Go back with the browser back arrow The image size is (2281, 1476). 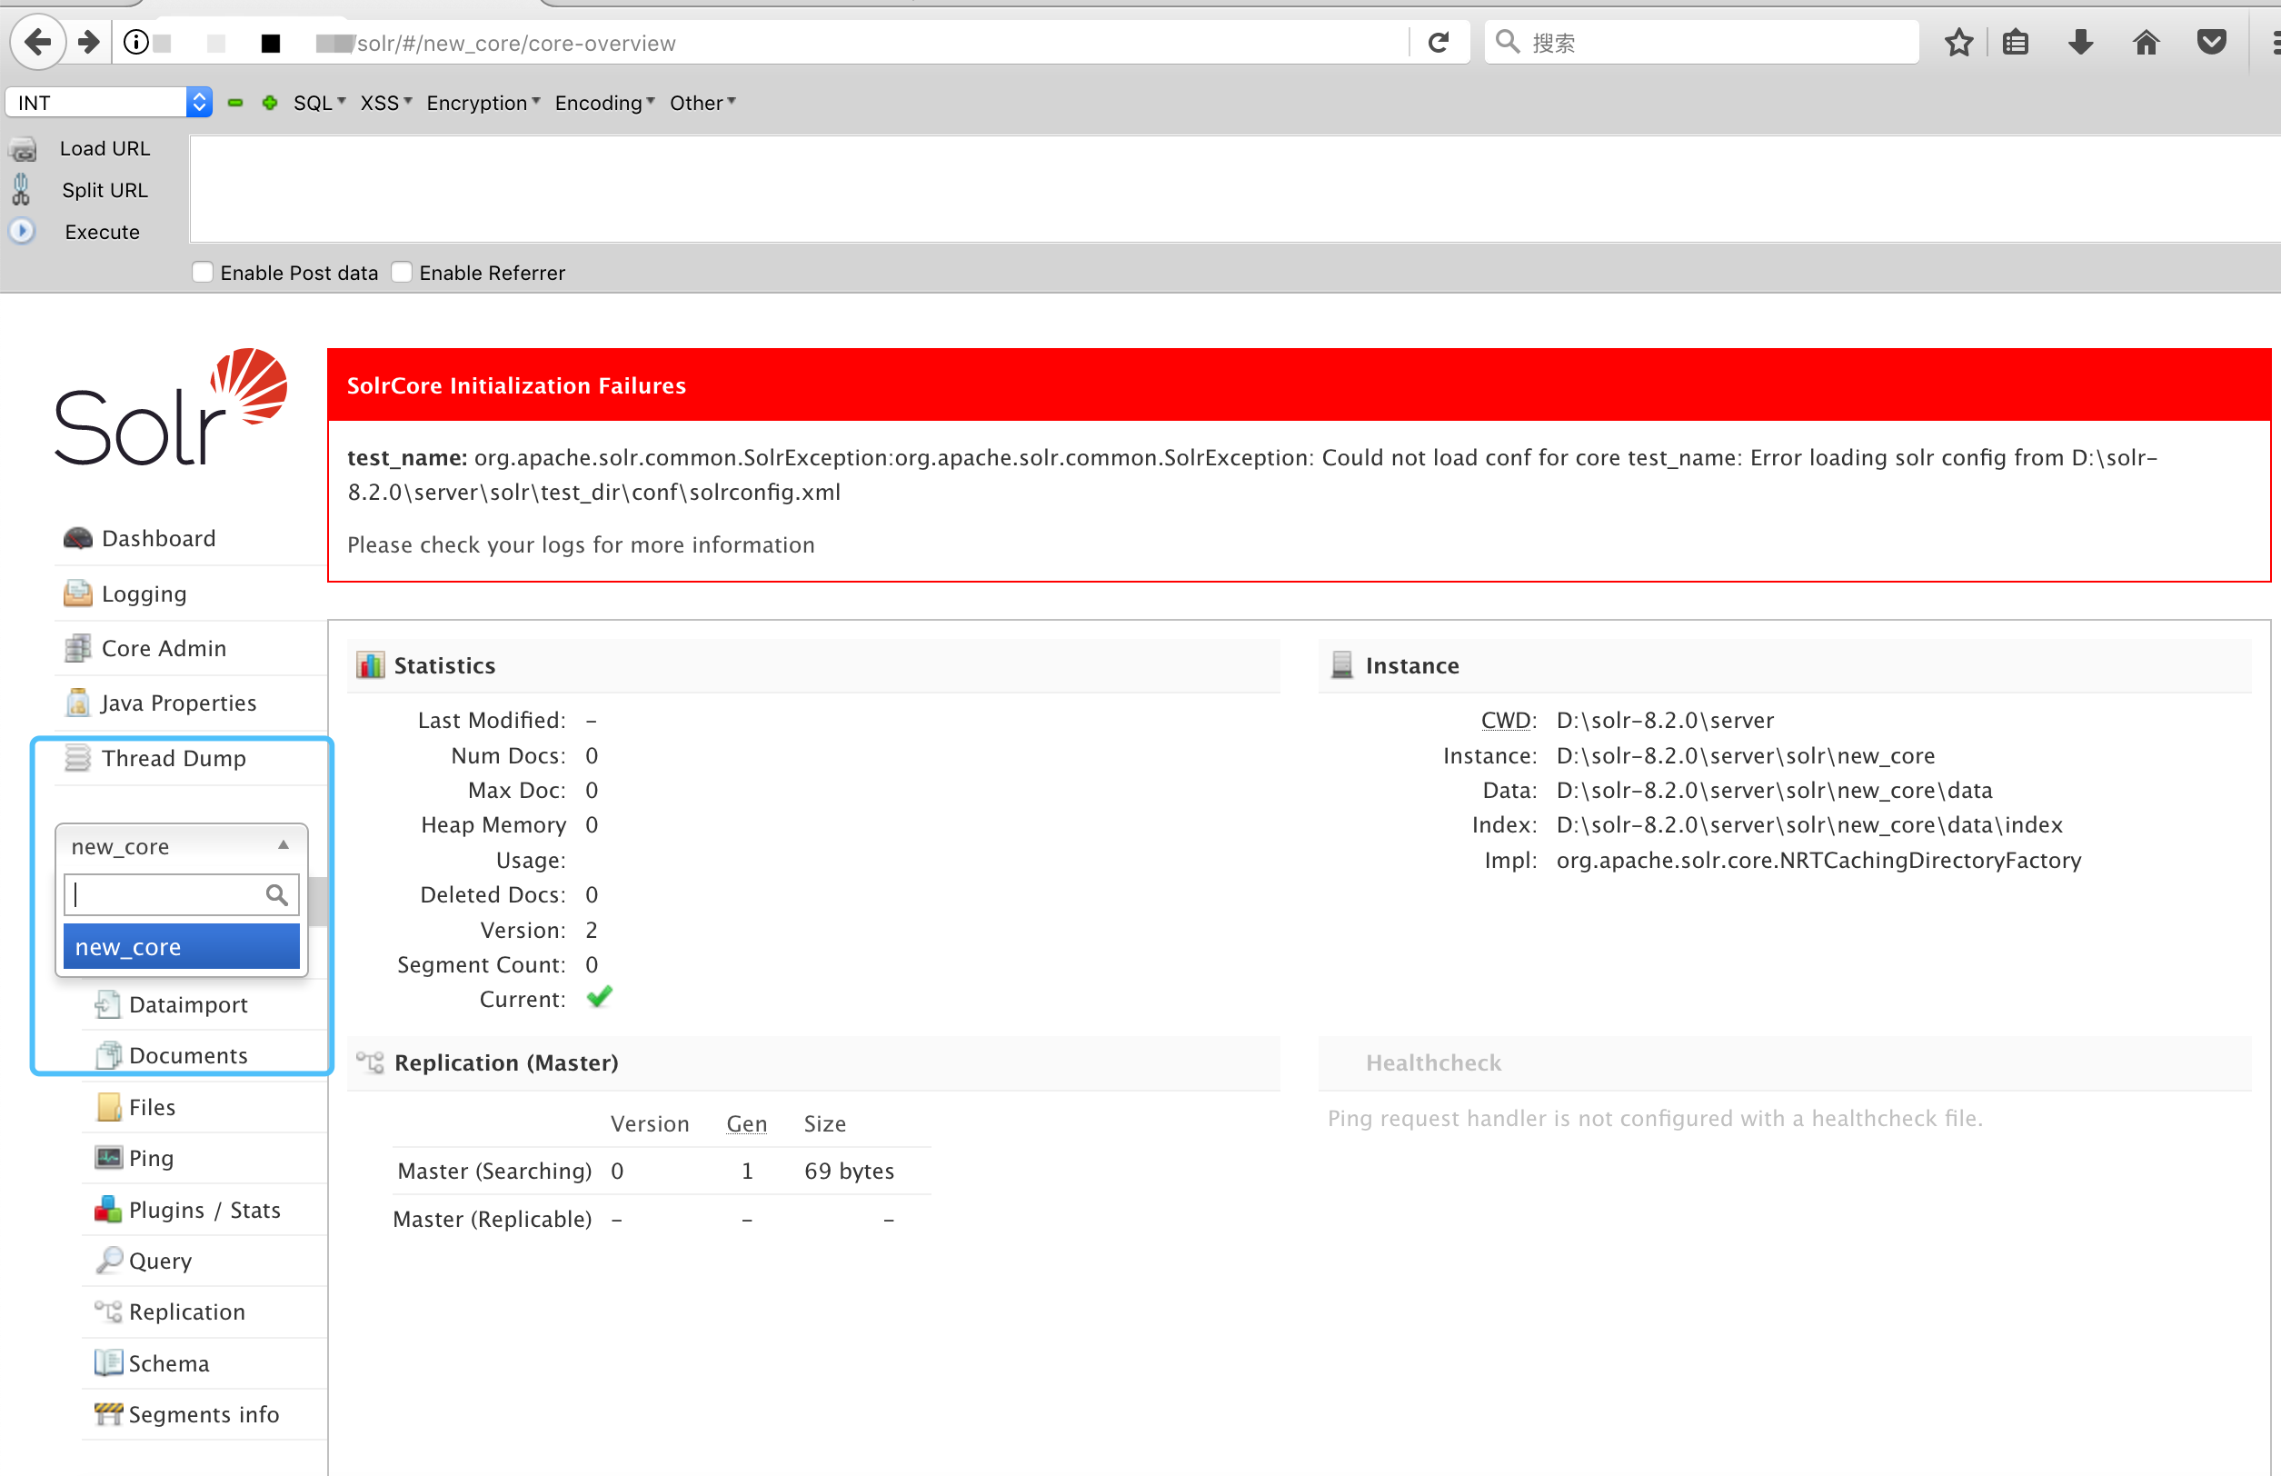click(x=37, y=42)
